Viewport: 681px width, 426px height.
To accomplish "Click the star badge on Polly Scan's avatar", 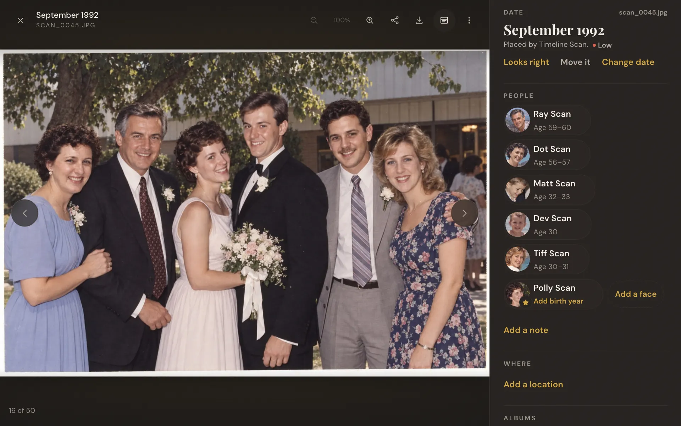I will [525, 302].
